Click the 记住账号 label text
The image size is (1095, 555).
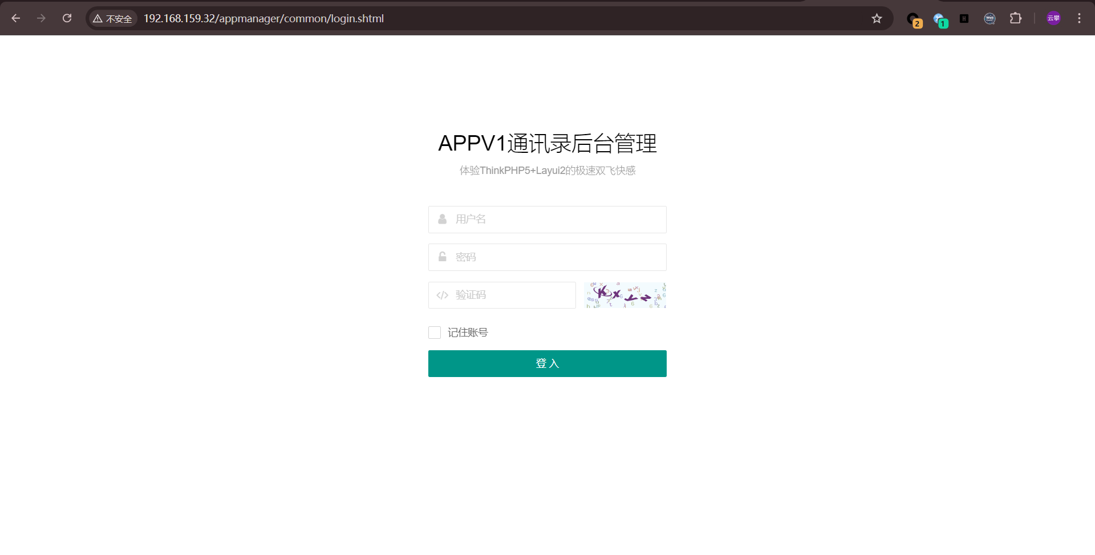point(468,333)
